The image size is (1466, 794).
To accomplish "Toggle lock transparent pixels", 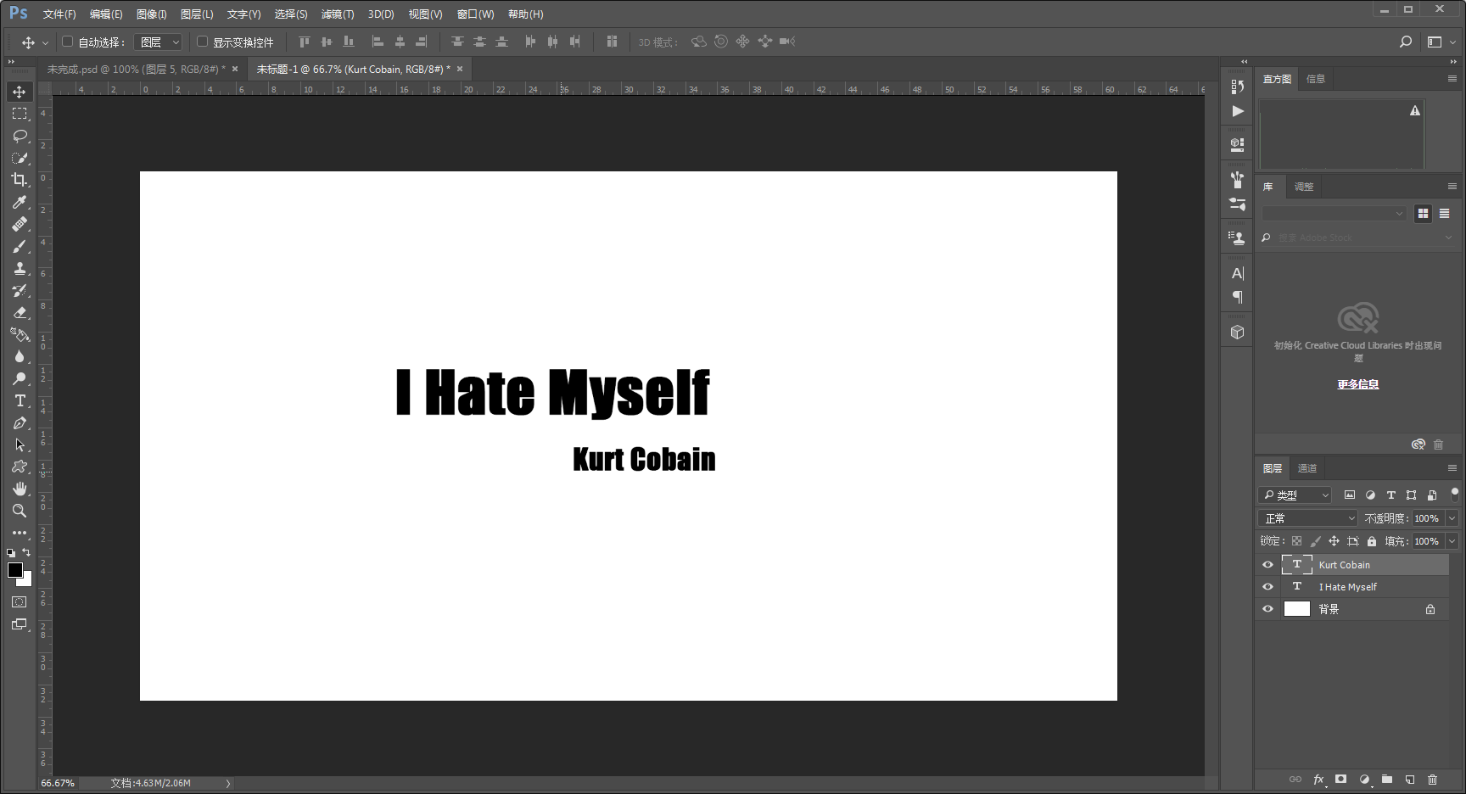I will click(1297, 541).
